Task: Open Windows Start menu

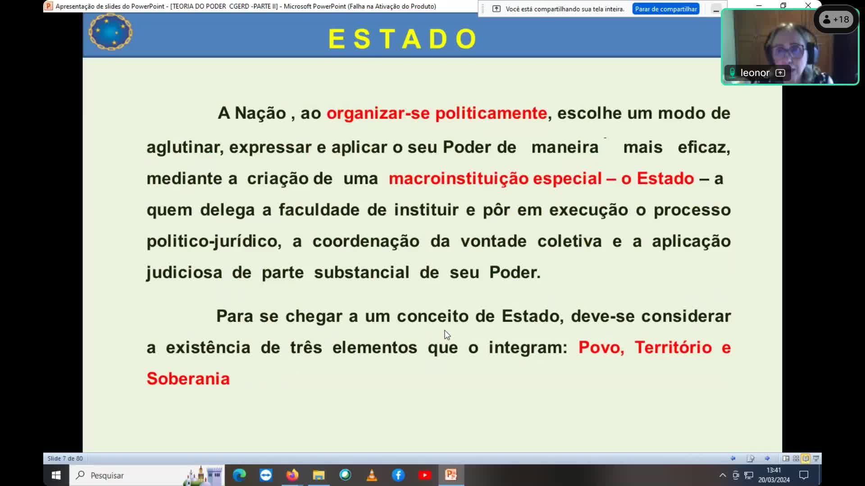Action: [x=56, y=475]
